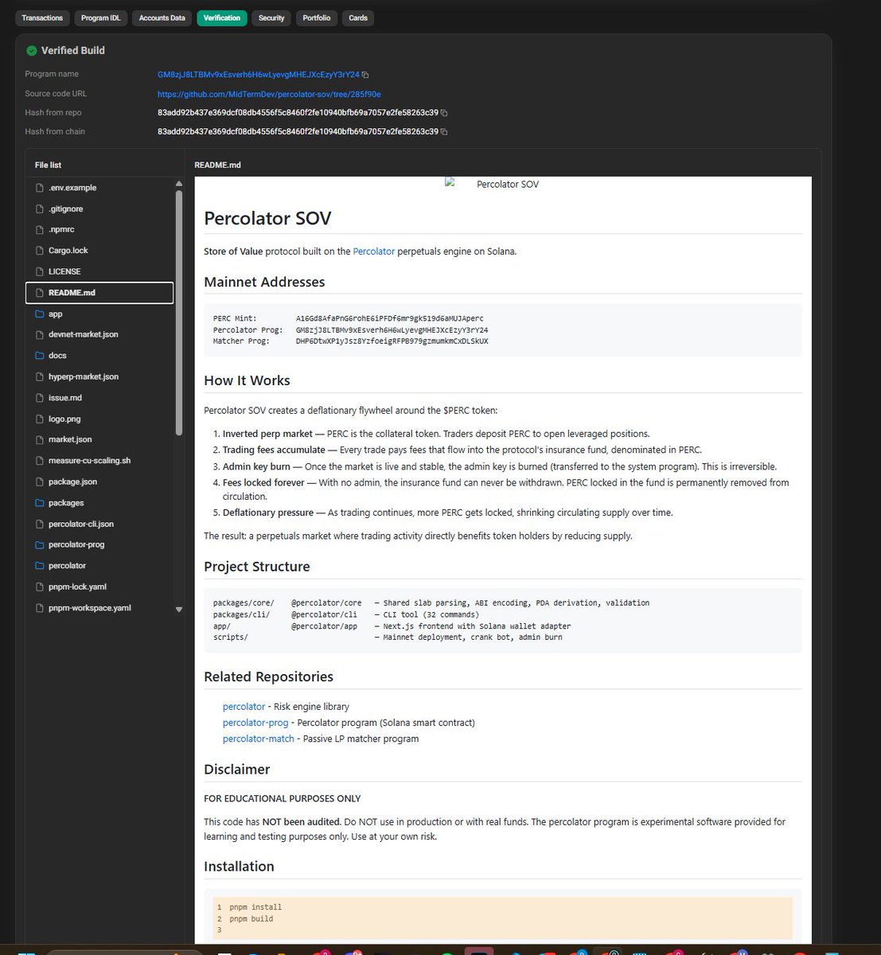Open hyperp-market.json in the file list
881x955 pixels.
(x=83, y=376)
